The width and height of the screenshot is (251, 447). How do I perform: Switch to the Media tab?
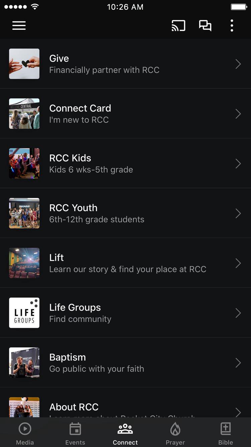pyautogui.click(x=25, y=434)
